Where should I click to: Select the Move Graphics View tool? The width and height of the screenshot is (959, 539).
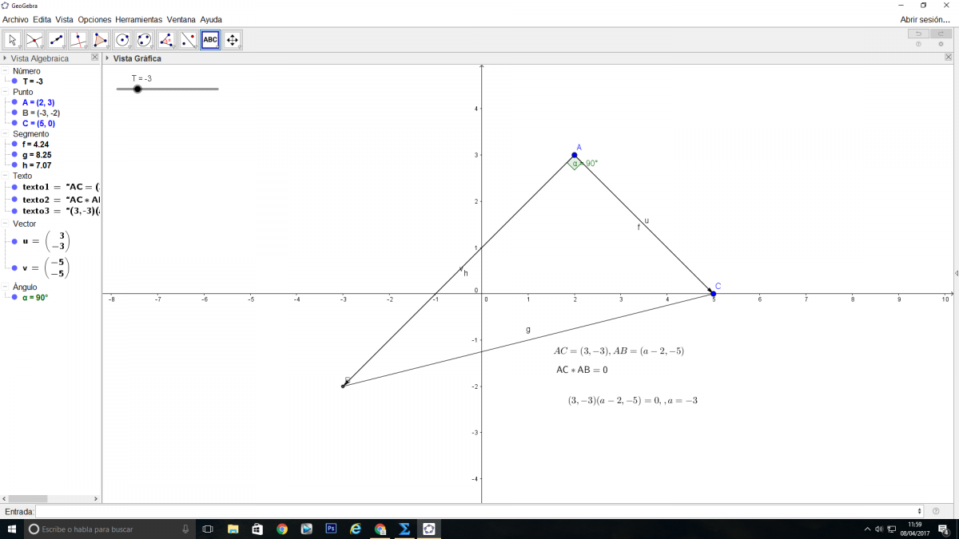[233, 40]
